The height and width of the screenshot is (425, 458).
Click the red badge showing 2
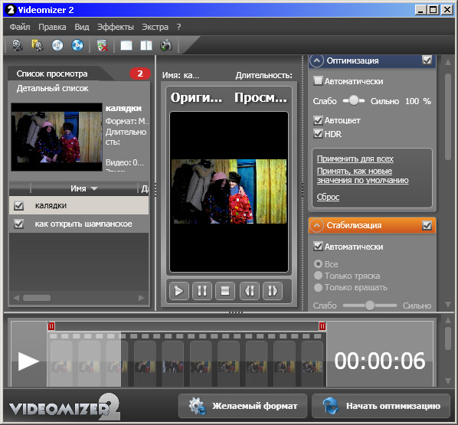[140, 74]
